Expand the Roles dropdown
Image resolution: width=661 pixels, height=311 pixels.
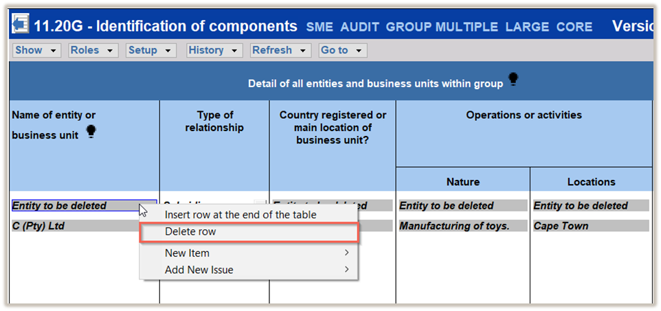pyautogui.click(x=93, y=50)
